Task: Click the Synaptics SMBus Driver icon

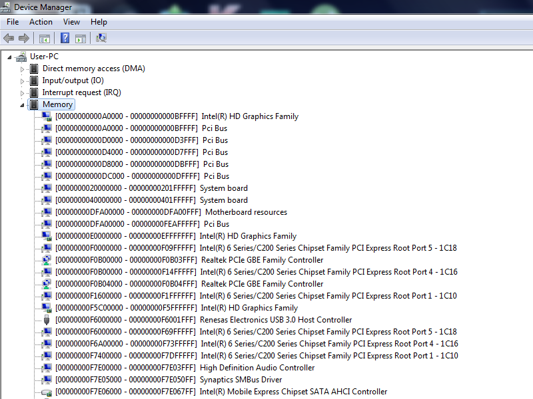Action: [47, 380]
